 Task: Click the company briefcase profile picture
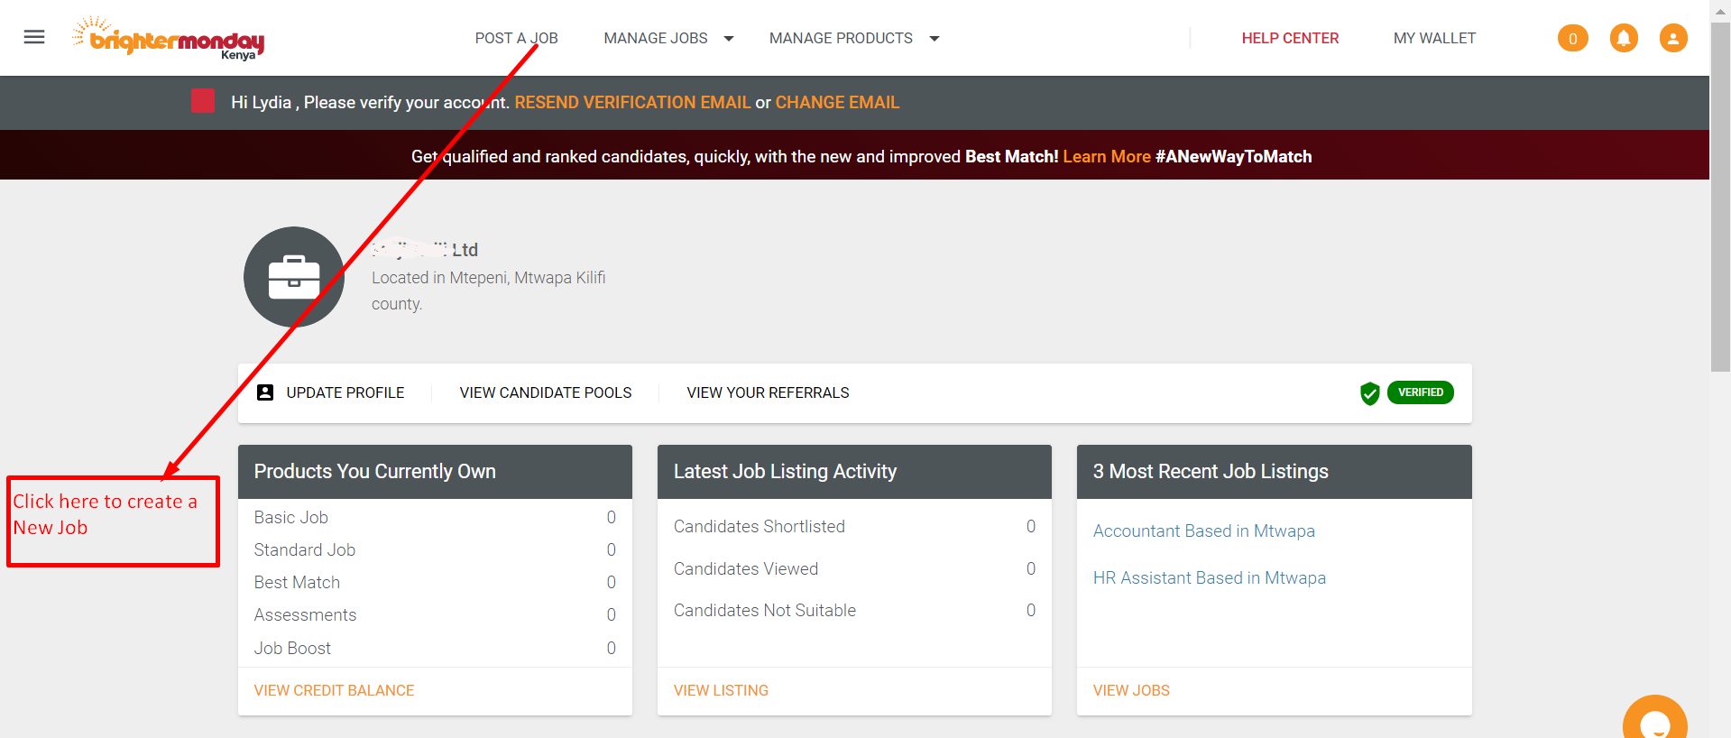(294, 277)
